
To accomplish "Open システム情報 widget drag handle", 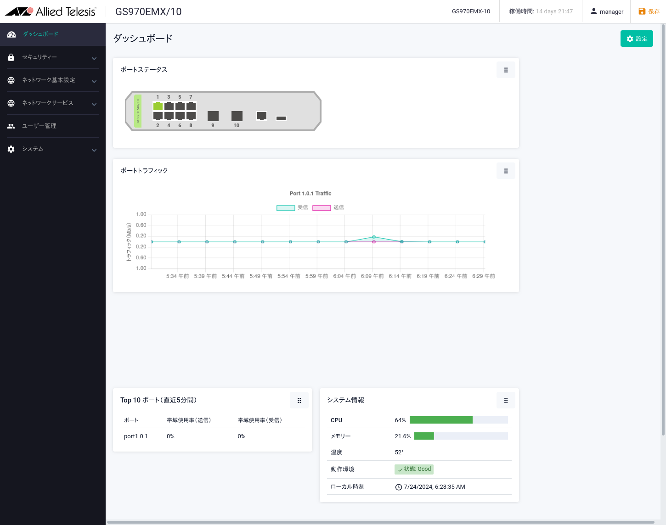I will pos(506,401).
